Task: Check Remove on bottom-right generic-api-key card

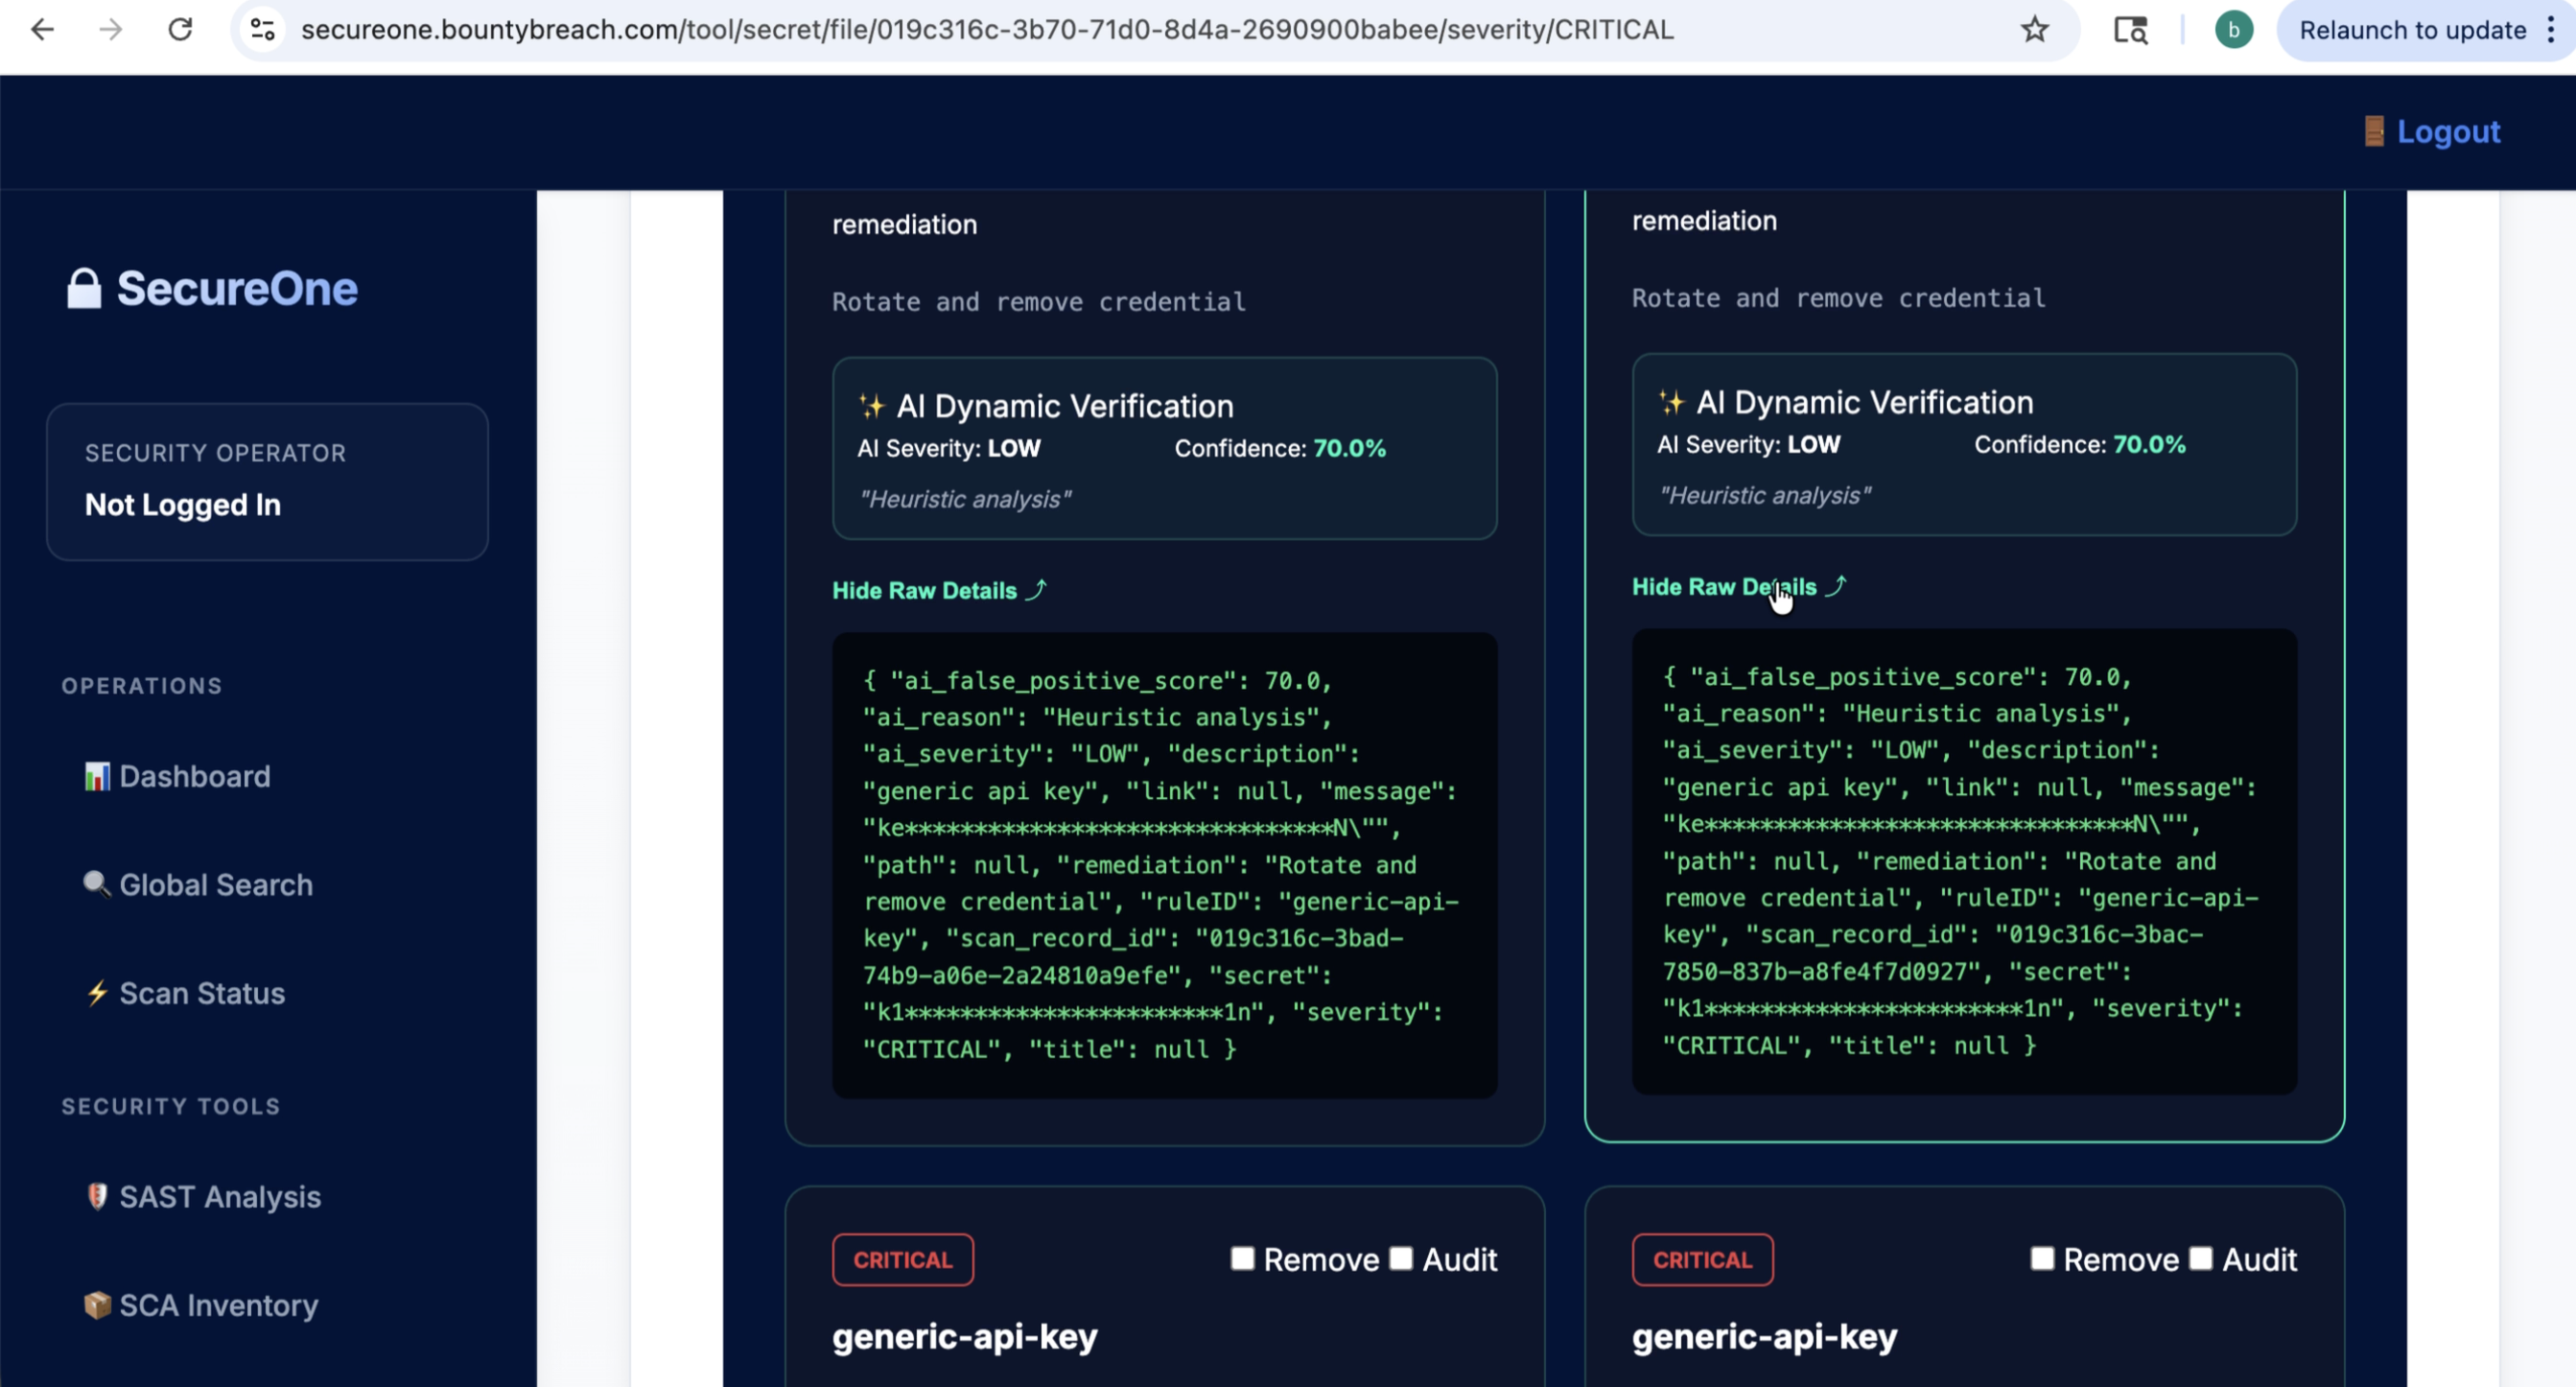Action: click(x=2042, y=1258)
